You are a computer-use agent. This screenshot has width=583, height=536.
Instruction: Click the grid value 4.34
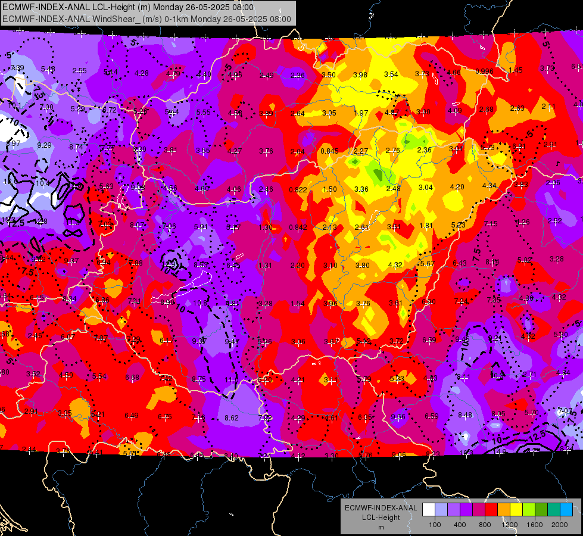490,186
